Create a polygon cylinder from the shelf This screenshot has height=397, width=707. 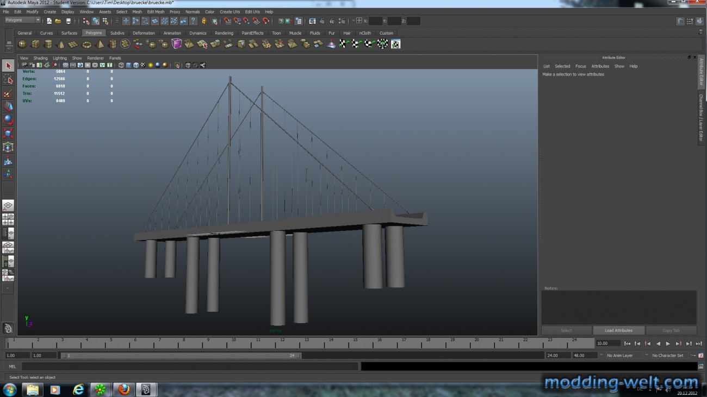tap(48, 44)
